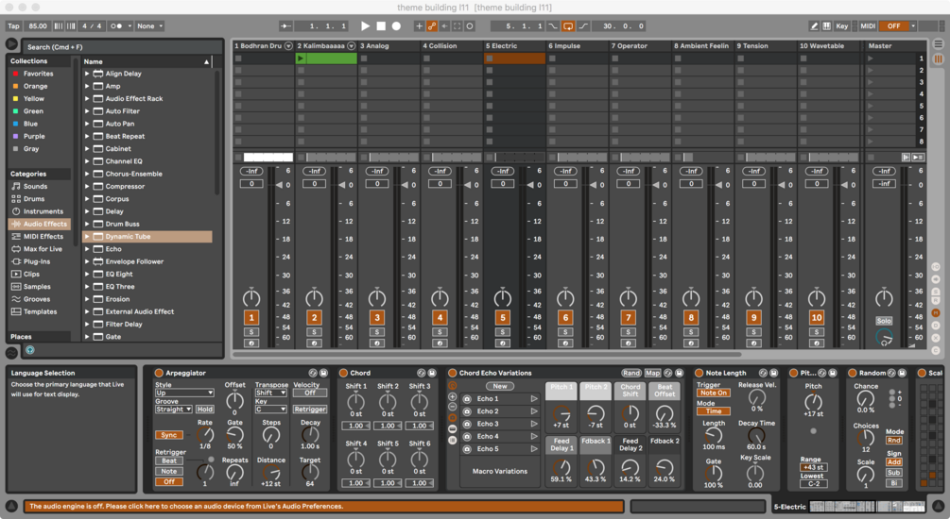950x519 pixels.
Task: Toggle the arrangement Loop switch
Action: point(568,26)
